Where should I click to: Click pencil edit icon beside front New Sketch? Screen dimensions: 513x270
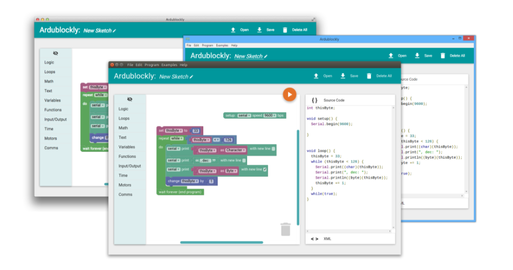[x=192, y=77]
